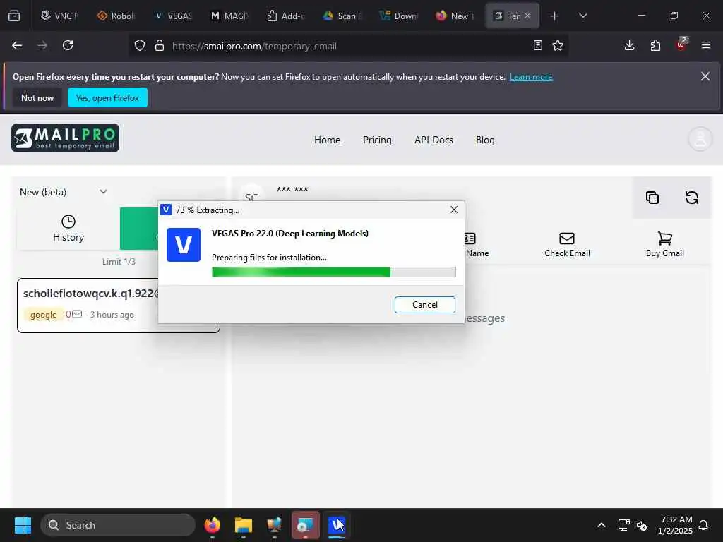This screenshot has height=542, width=723.
Task: Click the network status tray icon
Action: click(x=623, y=525)
